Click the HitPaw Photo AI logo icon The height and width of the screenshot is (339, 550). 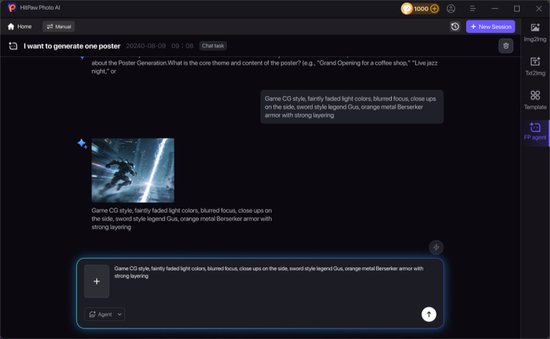pos(12,8)
